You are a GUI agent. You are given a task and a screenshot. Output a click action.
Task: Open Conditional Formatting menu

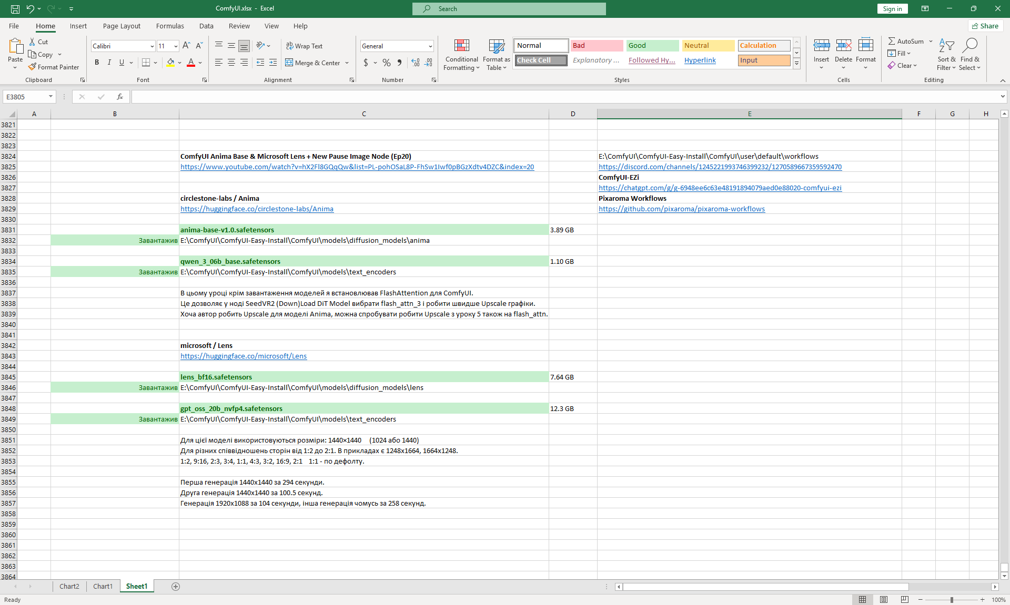coord(462,55)
